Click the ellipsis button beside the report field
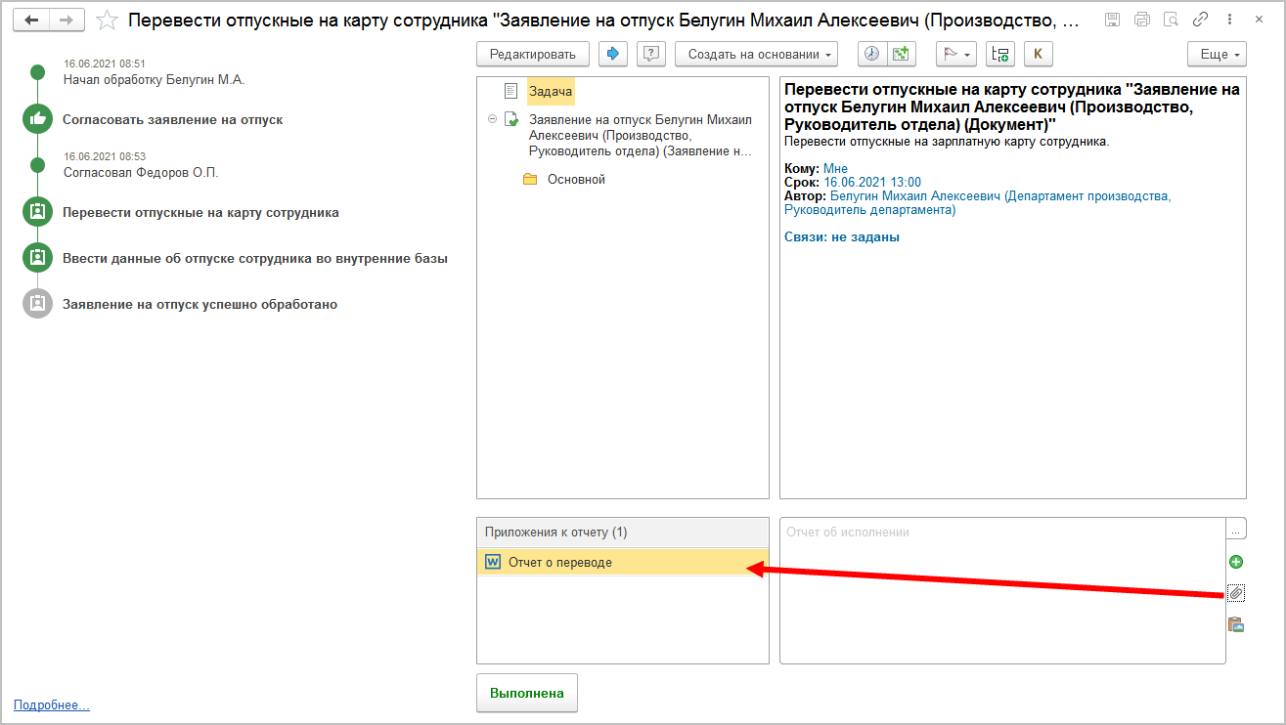Image resolution: width=1286 pixels, height=725 pixels. point(1236,530)
